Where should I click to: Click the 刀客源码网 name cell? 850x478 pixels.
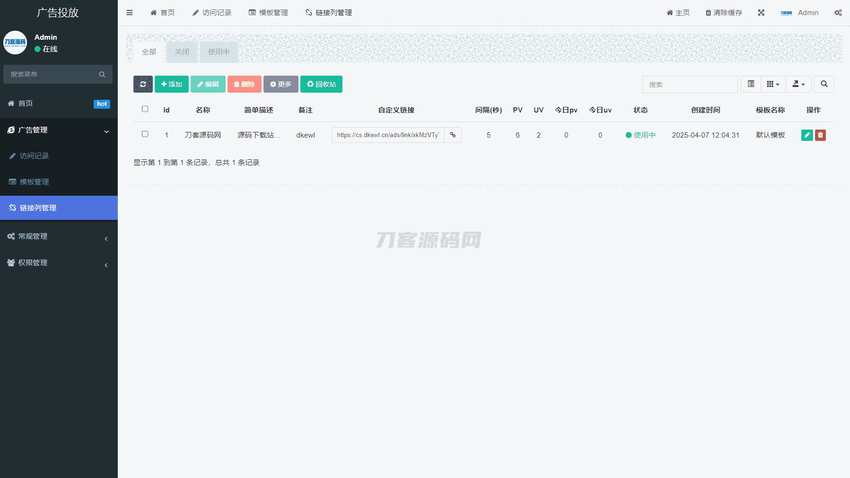point(203,135)
